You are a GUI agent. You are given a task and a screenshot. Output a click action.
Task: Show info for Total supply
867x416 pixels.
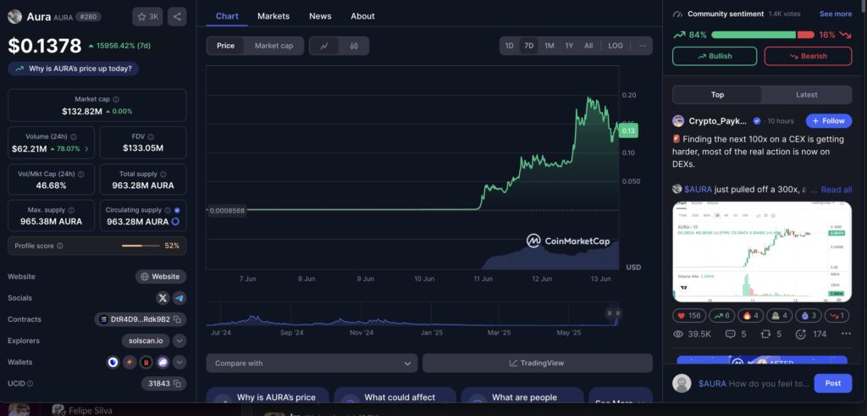coord(163,174)
